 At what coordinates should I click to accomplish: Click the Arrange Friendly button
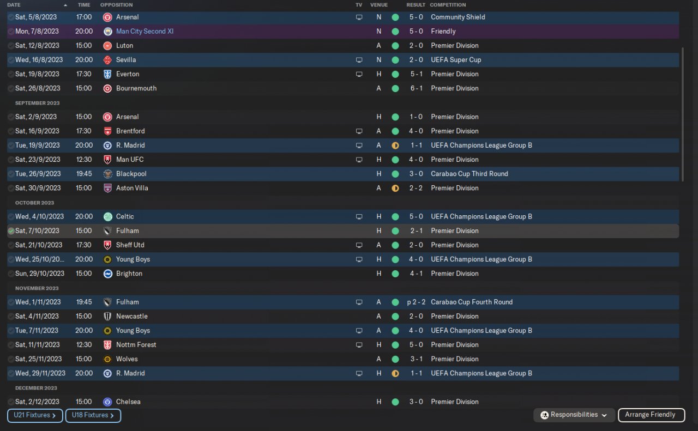650,415
